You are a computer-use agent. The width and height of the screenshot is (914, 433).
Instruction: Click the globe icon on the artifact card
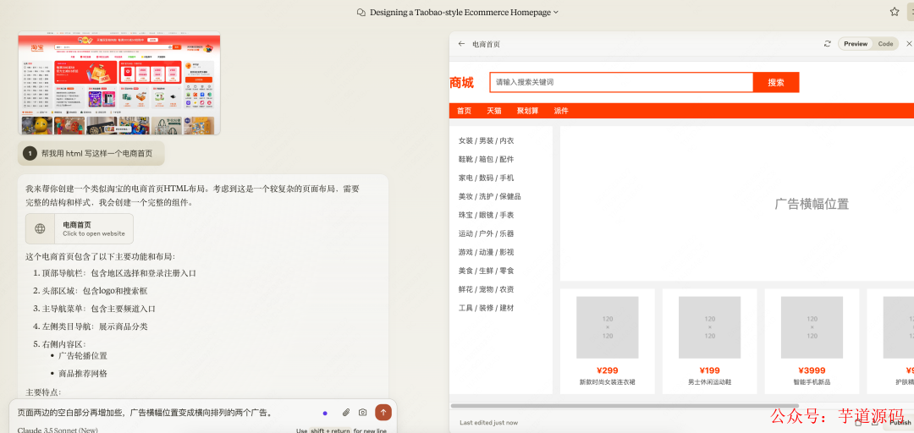[41, 228]
